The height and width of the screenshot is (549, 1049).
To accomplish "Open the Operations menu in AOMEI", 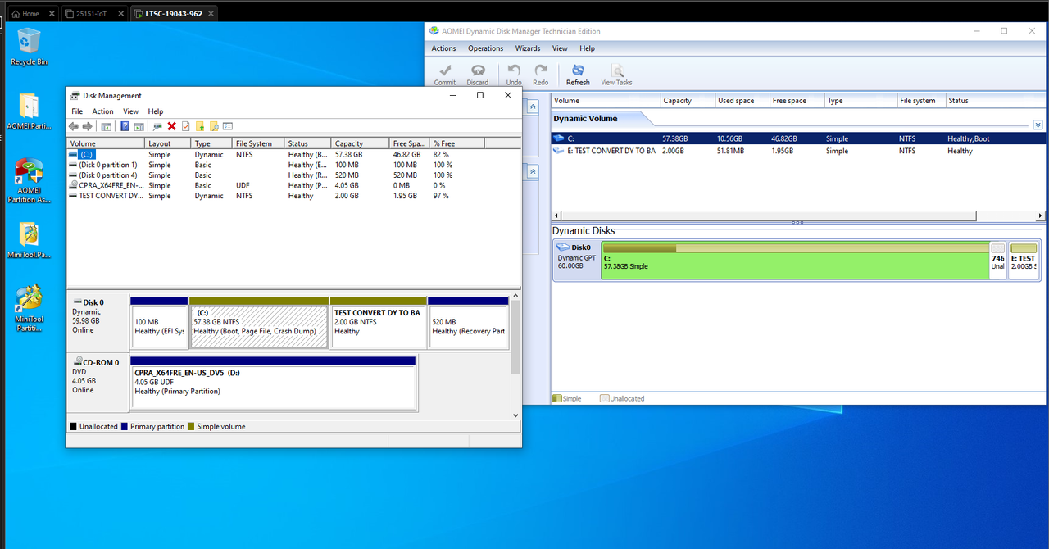I will pyautogui.click(x=486, y=48).
